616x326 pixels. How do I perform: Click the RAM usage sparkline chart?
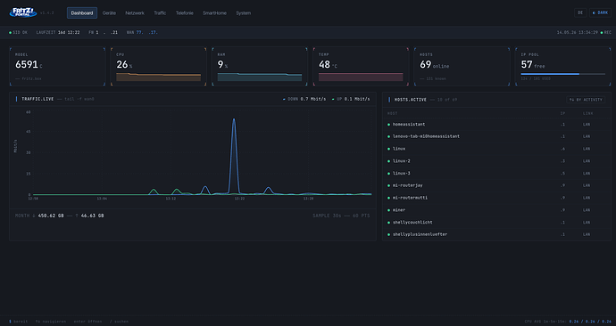260,77
